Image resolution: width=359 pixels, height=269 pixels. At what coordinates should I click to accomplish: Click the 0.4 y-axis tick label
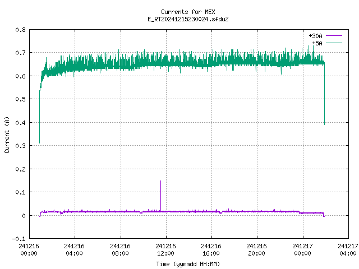click(x=20, y=123)
